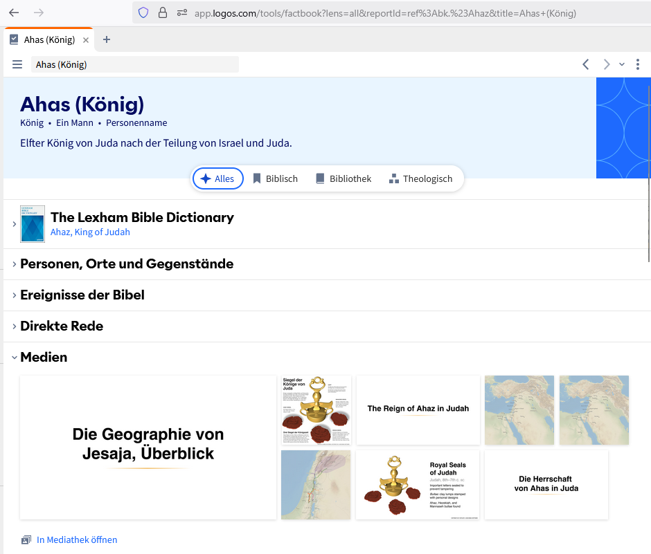651x554 pixels.
Task: Click the media library icon beside In Mediathek öffnen
Action: [x=26, y=540]
